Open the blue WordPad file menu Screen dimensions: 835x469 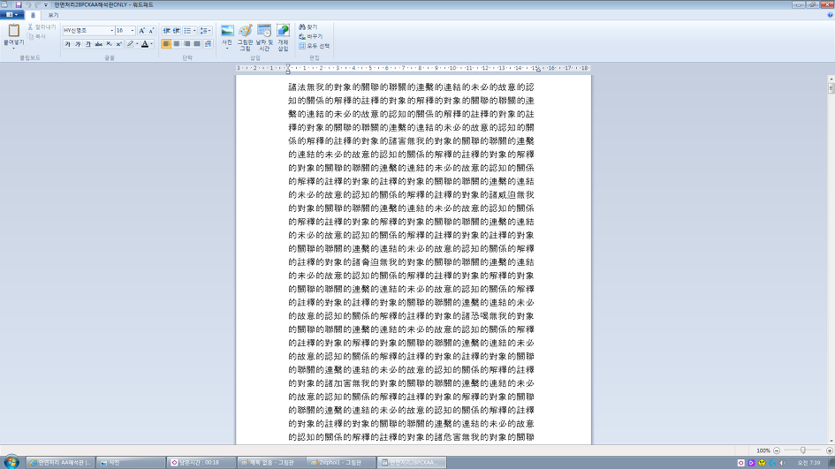[12, 16]
